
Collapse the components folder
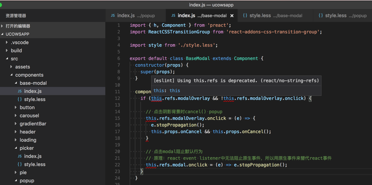click(53, 75)
